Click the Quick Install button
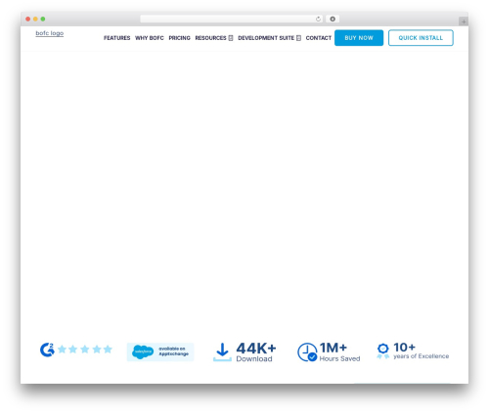 pos(421,38)
